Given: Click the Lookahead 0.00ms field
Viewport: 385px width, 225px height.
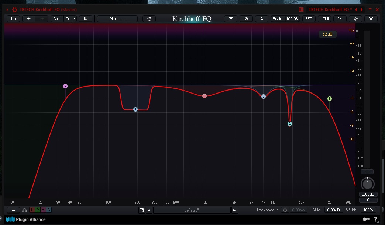Looking at the screenshot, I should click(298, 210).
